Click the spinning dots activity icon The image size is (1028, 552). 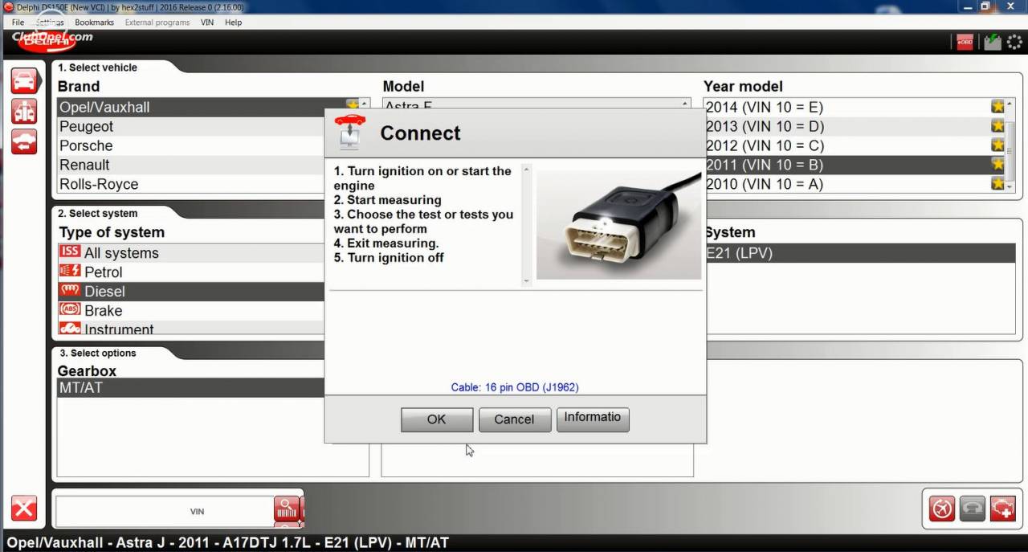point(1014,42)
